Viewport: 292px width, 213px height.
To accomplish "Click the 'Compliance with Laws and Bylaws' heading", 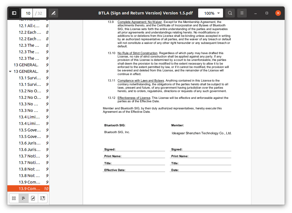I will point(141,80).
